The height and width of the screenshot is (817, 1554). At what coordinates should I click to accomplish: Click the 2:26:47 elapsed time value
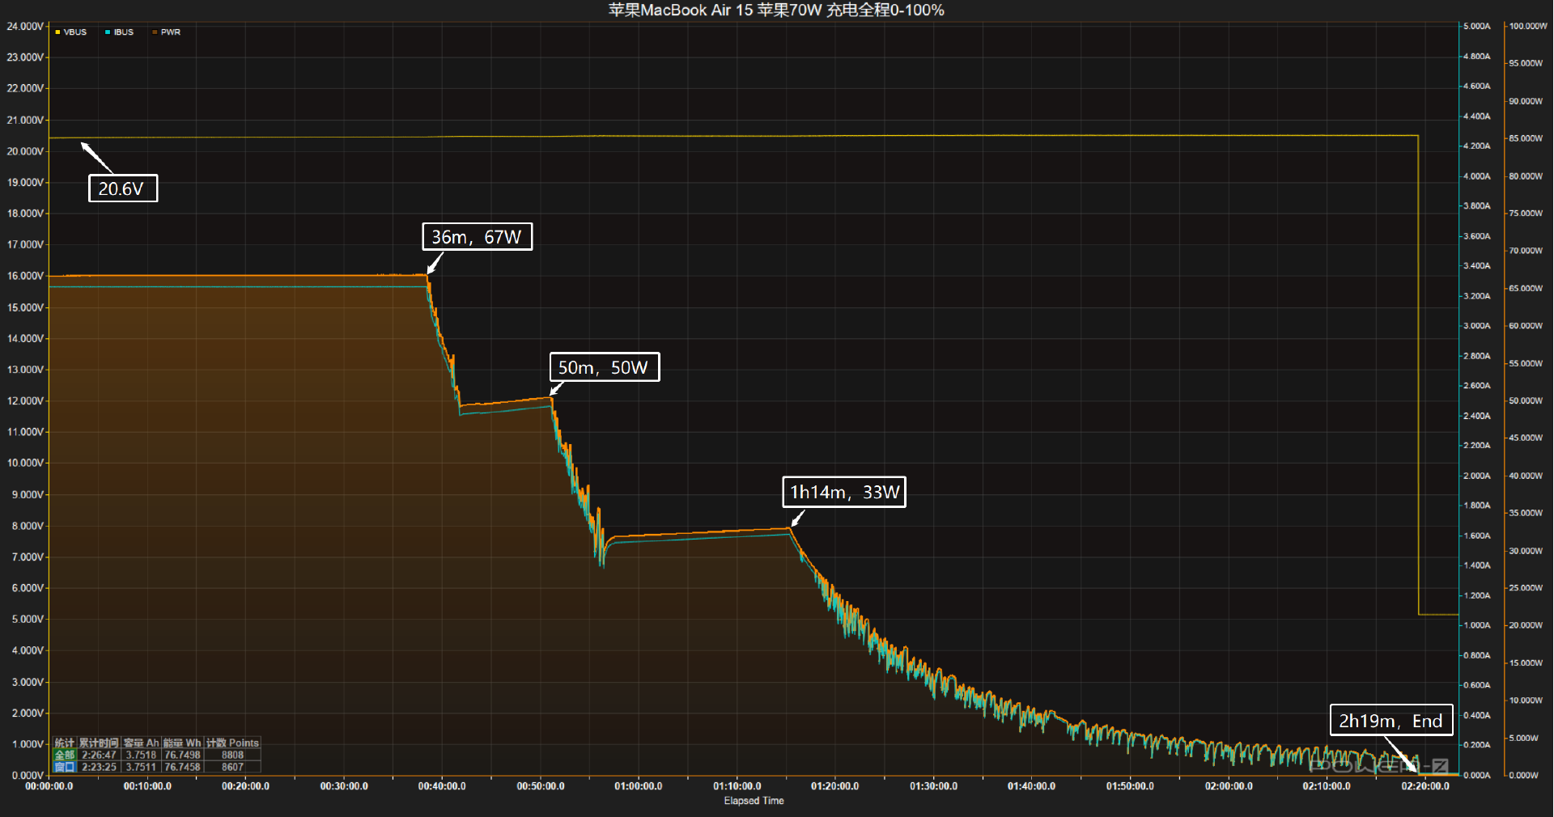click(x=99, y=755)
